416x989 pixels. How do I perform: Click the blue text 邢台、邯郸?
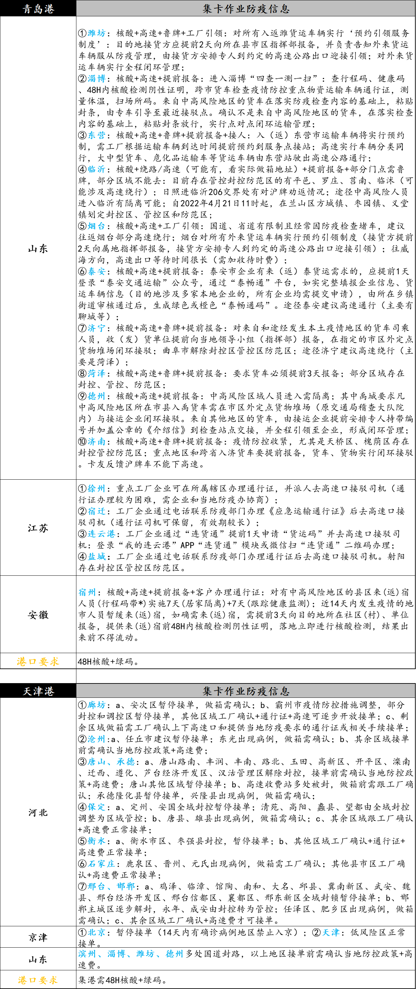tap(111, 887)
